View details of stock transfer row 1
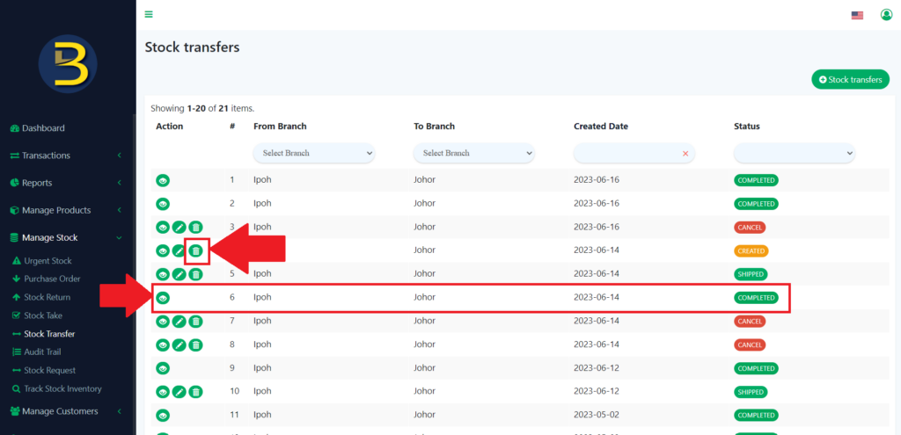The height and width of the screenshot is (435, 901). [x=163, y=180]
